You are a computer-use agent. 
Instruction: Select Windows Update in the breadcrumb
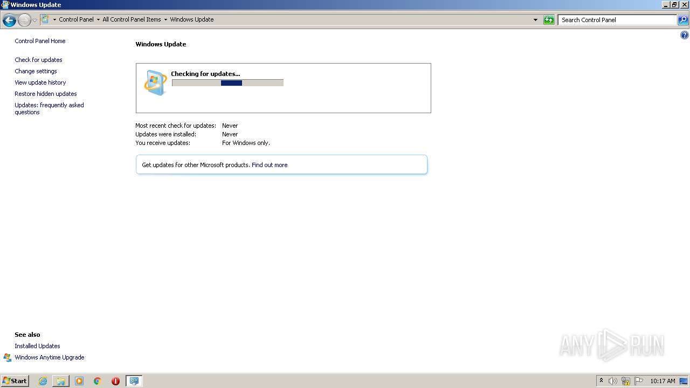[x=191, y=19]
